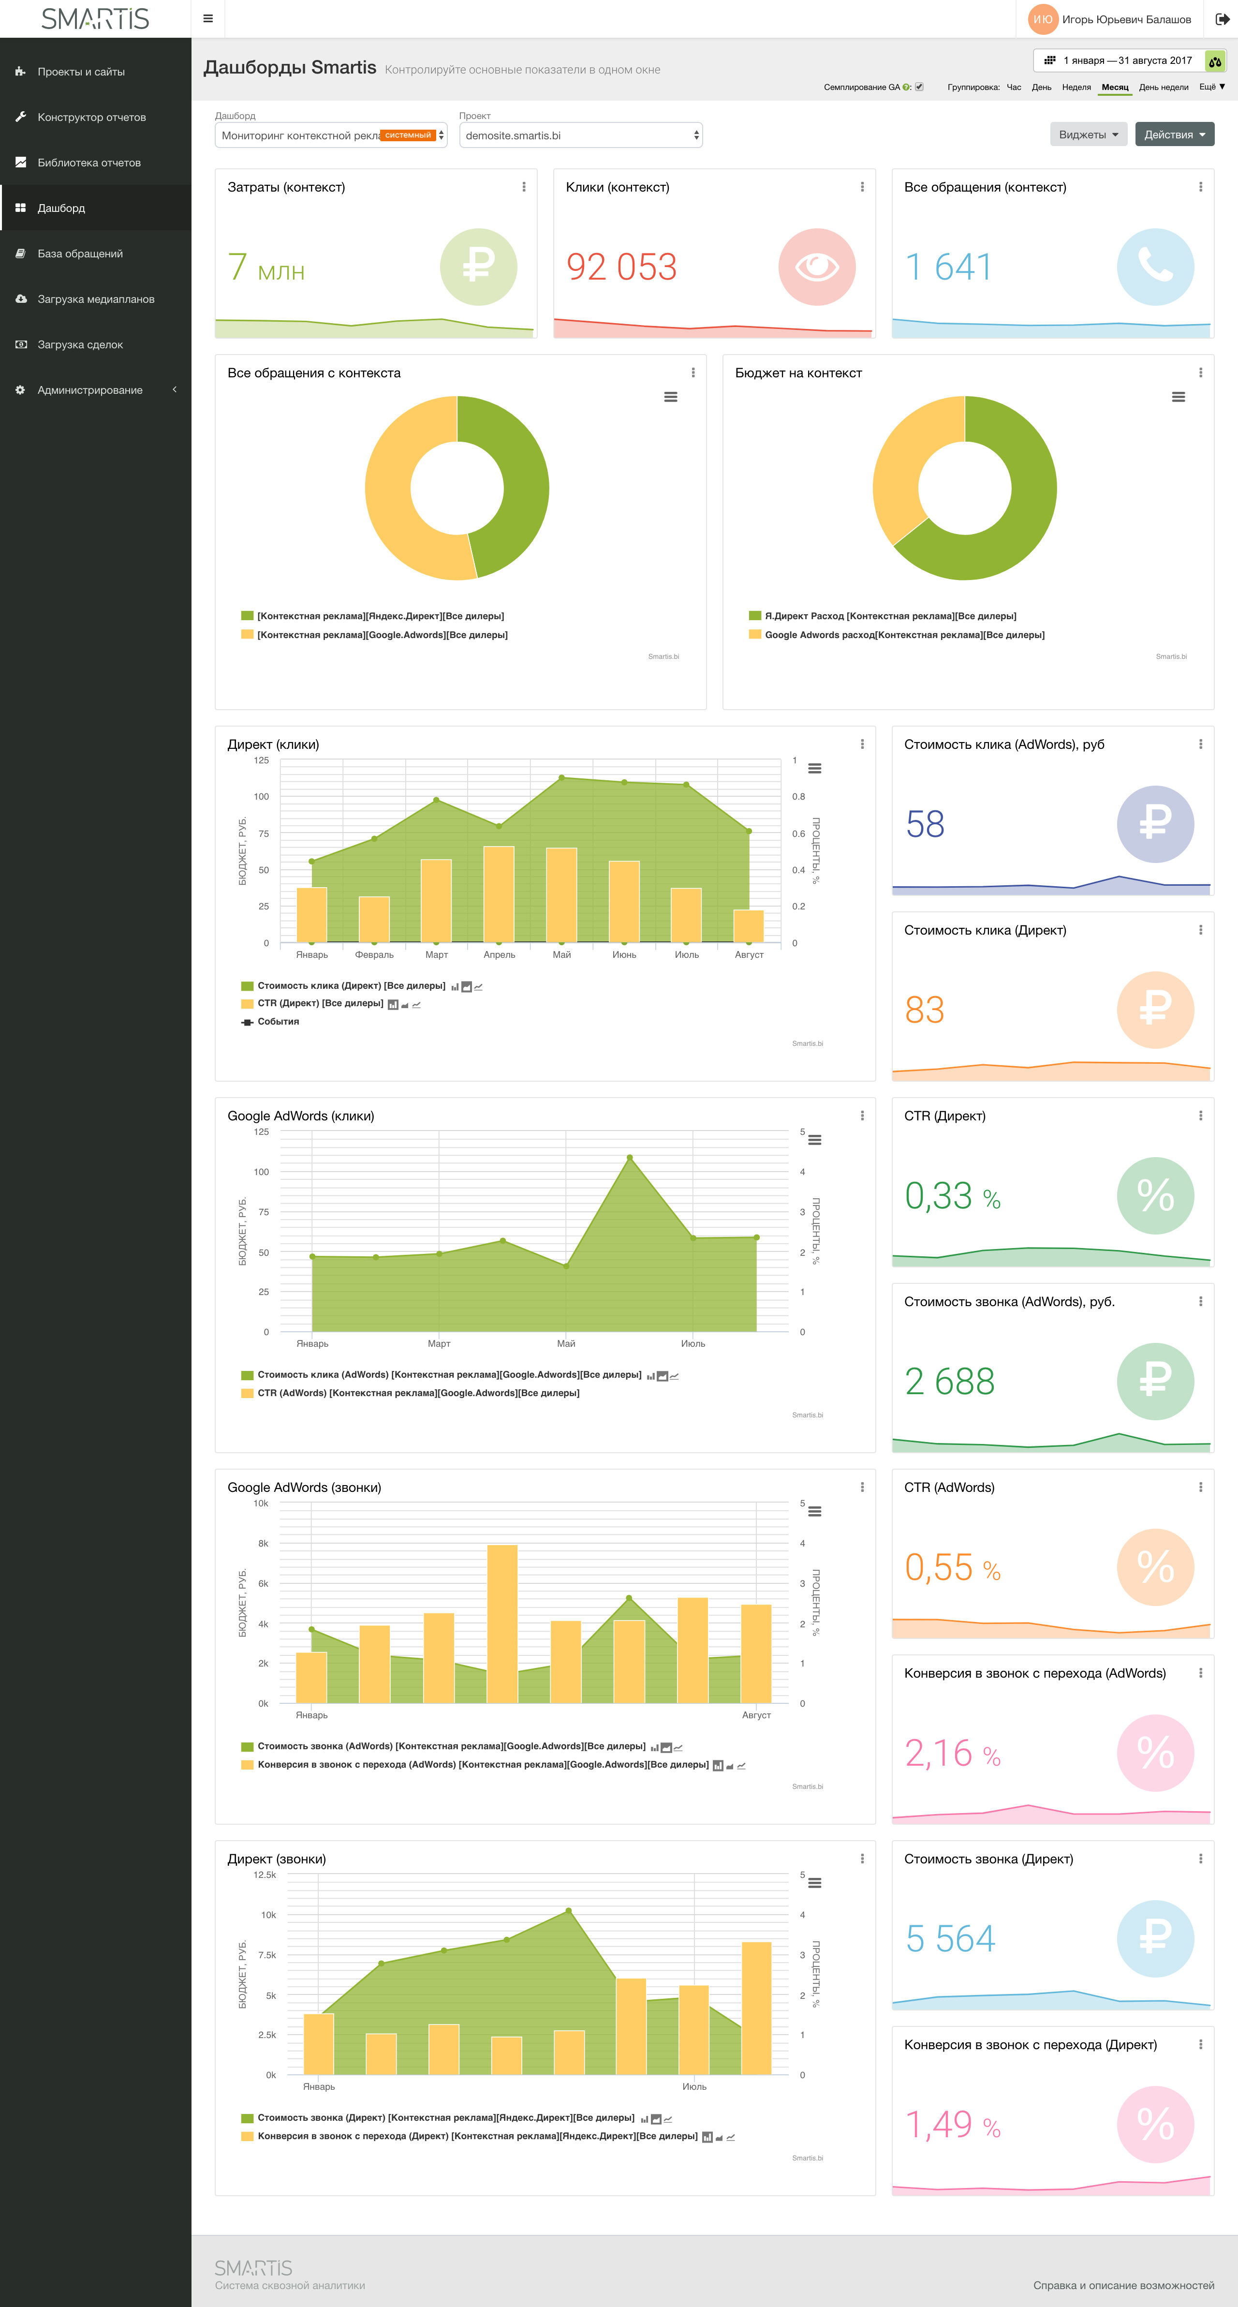Click green compare-periods icon beside date range

click(x=1215, y=61)
